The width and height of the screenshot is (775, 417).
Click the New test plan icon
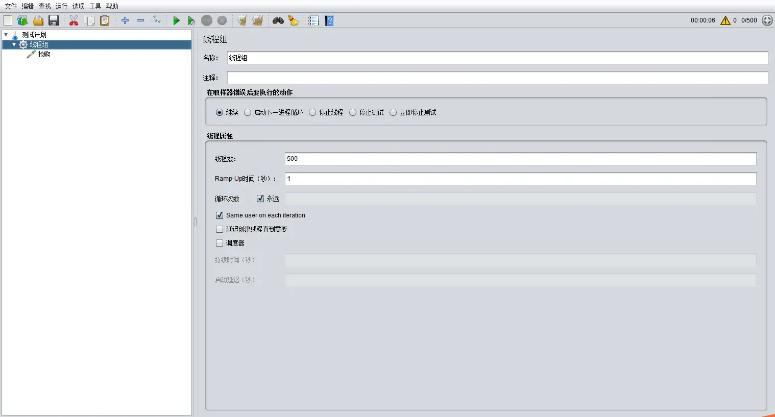pyautogui.click(x=8, y=20)
